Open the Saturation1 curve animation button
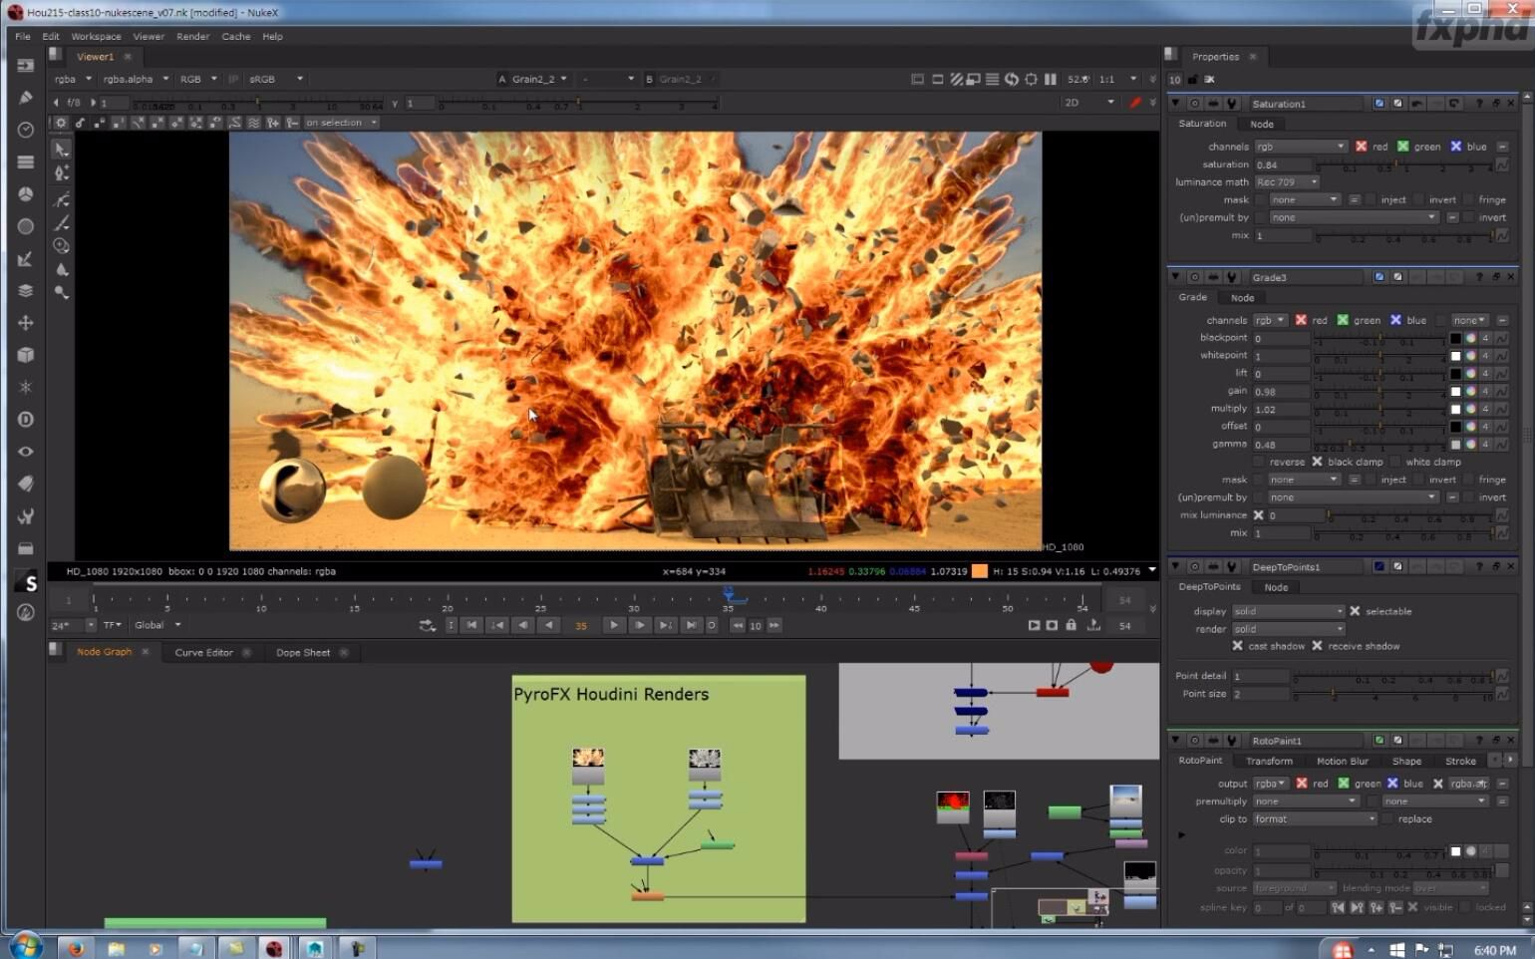 pos(1502,164)
